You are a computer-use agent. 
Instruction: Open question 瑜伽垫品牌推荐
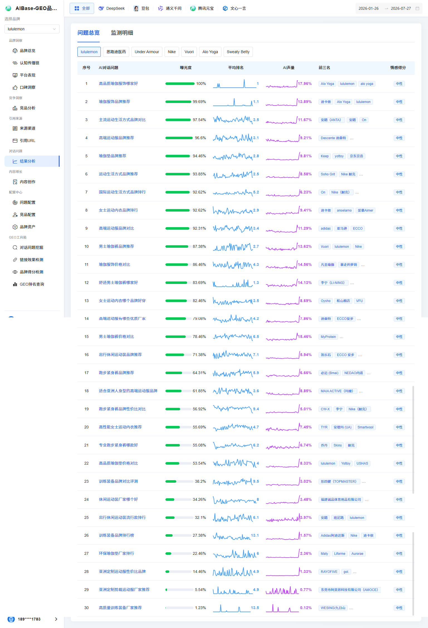point(112,156)
